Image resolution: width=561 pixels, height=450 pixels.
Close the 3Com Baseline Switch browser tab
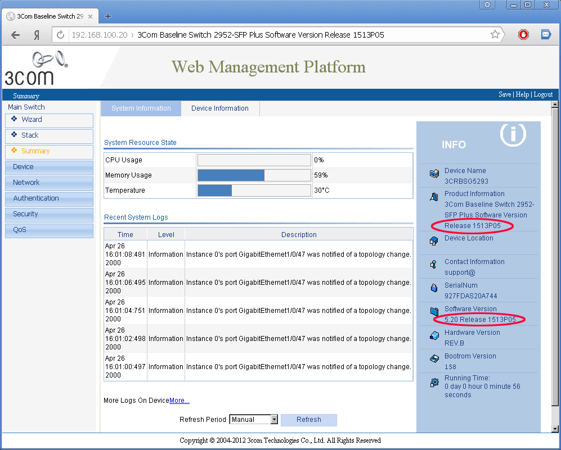point(90,16)
